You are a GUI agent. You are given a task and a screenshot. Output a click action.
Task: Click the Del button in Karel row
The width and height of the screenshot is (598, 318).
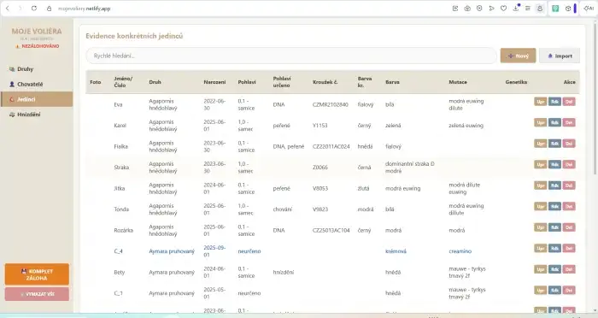569,122
